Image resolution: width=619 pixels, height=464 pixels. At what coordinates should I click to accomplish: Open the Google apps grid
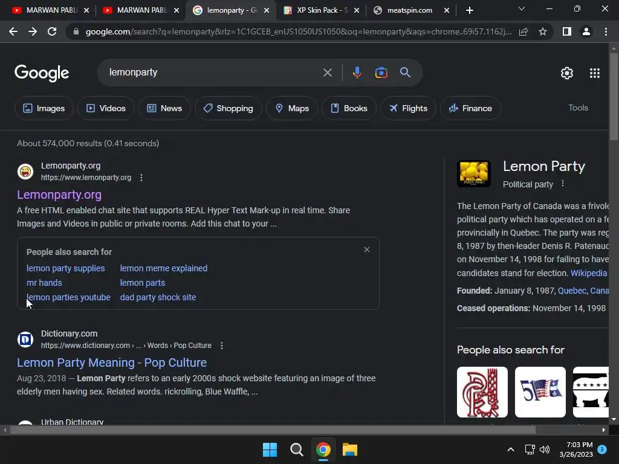tap(595, 73)
